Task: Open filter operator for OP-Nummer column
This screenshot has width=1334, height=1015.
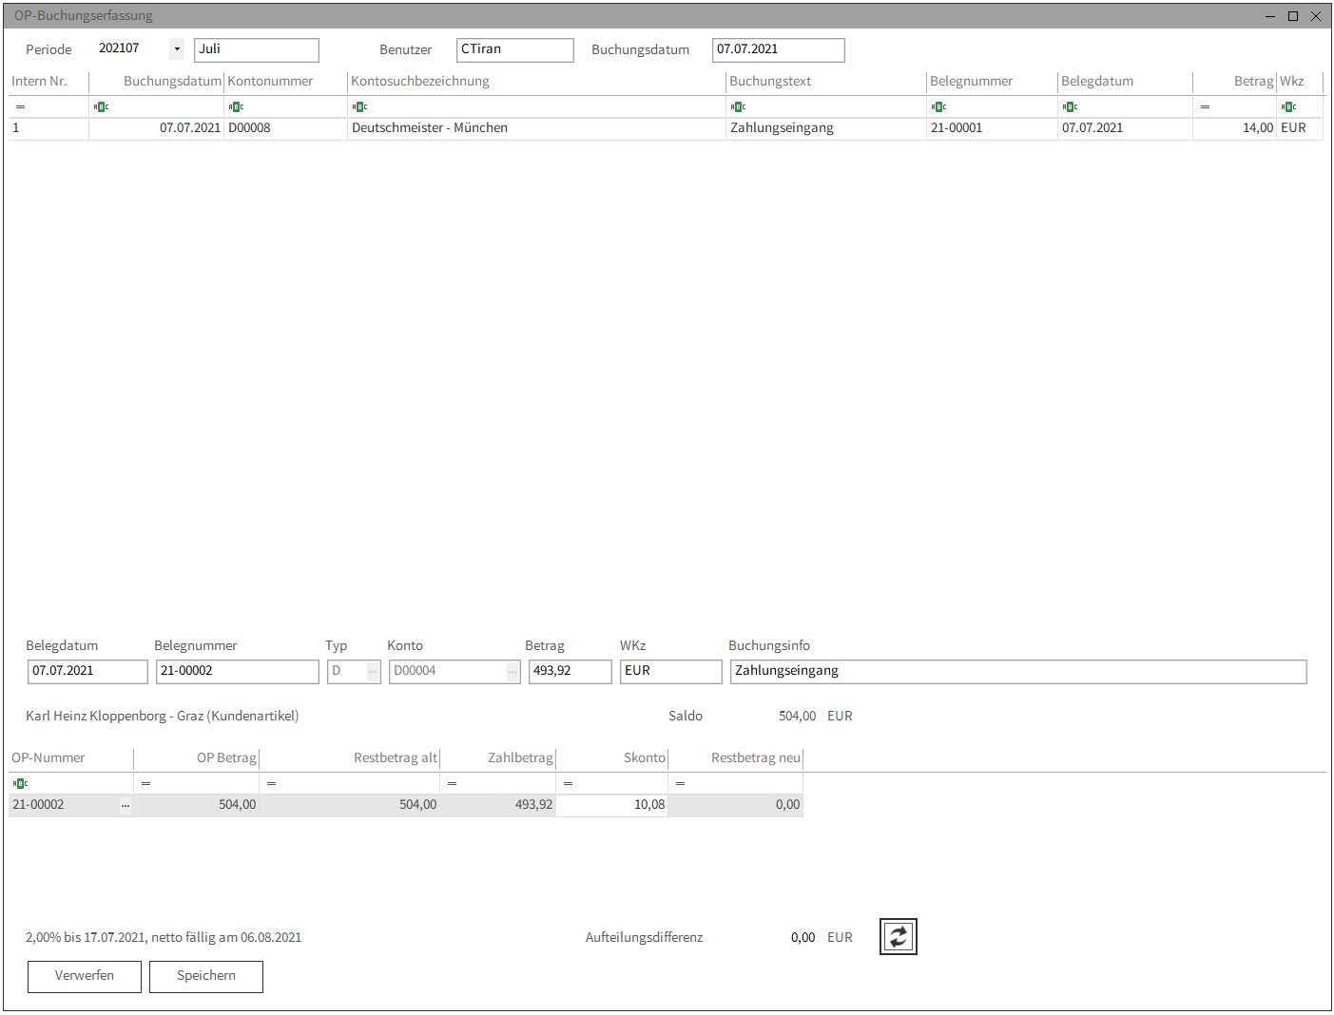Action: click(20, 783)
